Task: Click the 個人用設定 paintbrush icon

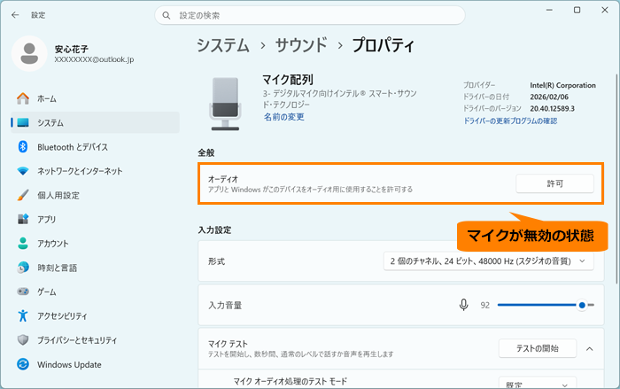Action: (x=23, y=195)
